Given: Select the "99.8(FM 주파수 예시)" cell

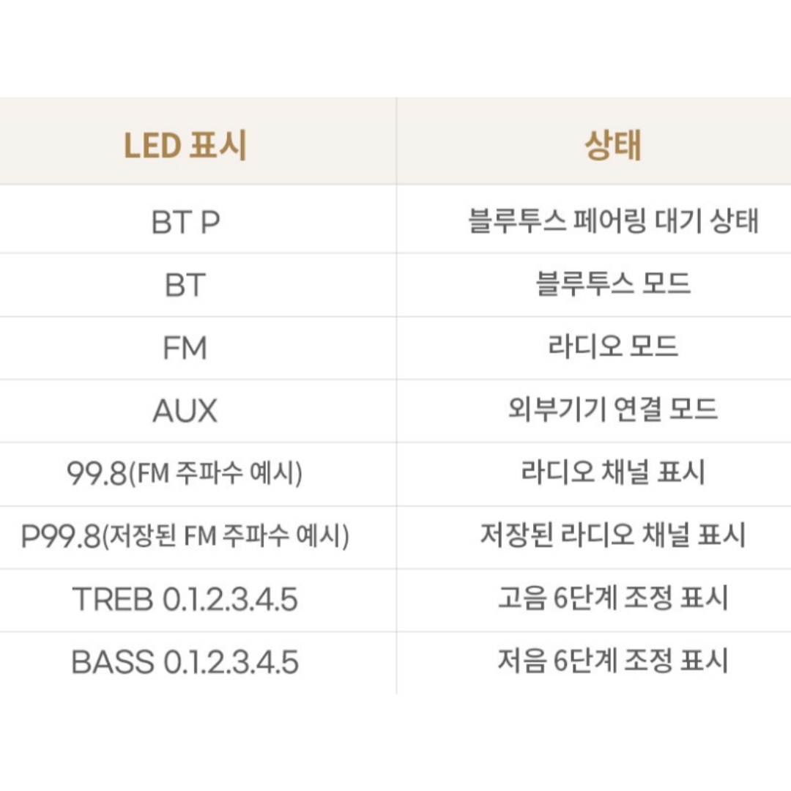Looking at the screenshot, I should click(185, 474).
